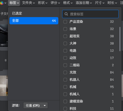
Task: Click the magnifier icon in tag search
Action: tap(66, 14)
